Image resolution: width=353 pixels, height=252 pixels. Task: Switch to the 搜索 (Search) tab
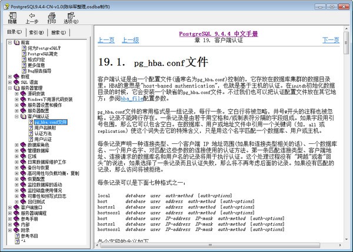pyautogui.click(x=56, y=32)
